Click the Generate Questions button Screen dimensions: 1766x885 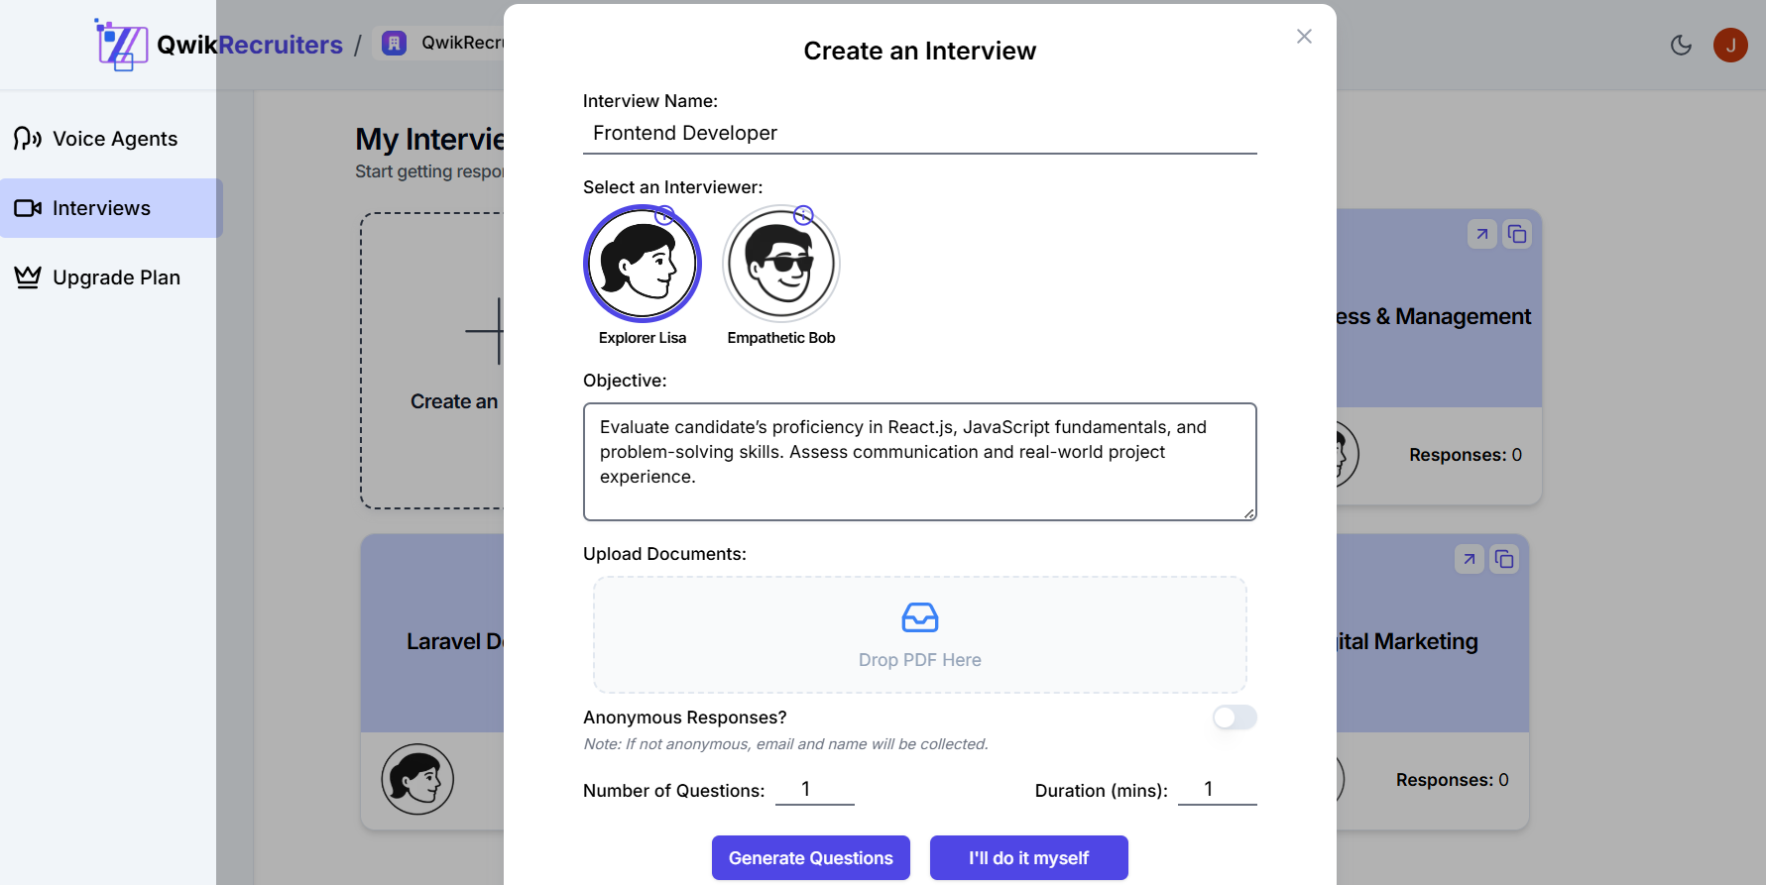(x=810, y=857)
